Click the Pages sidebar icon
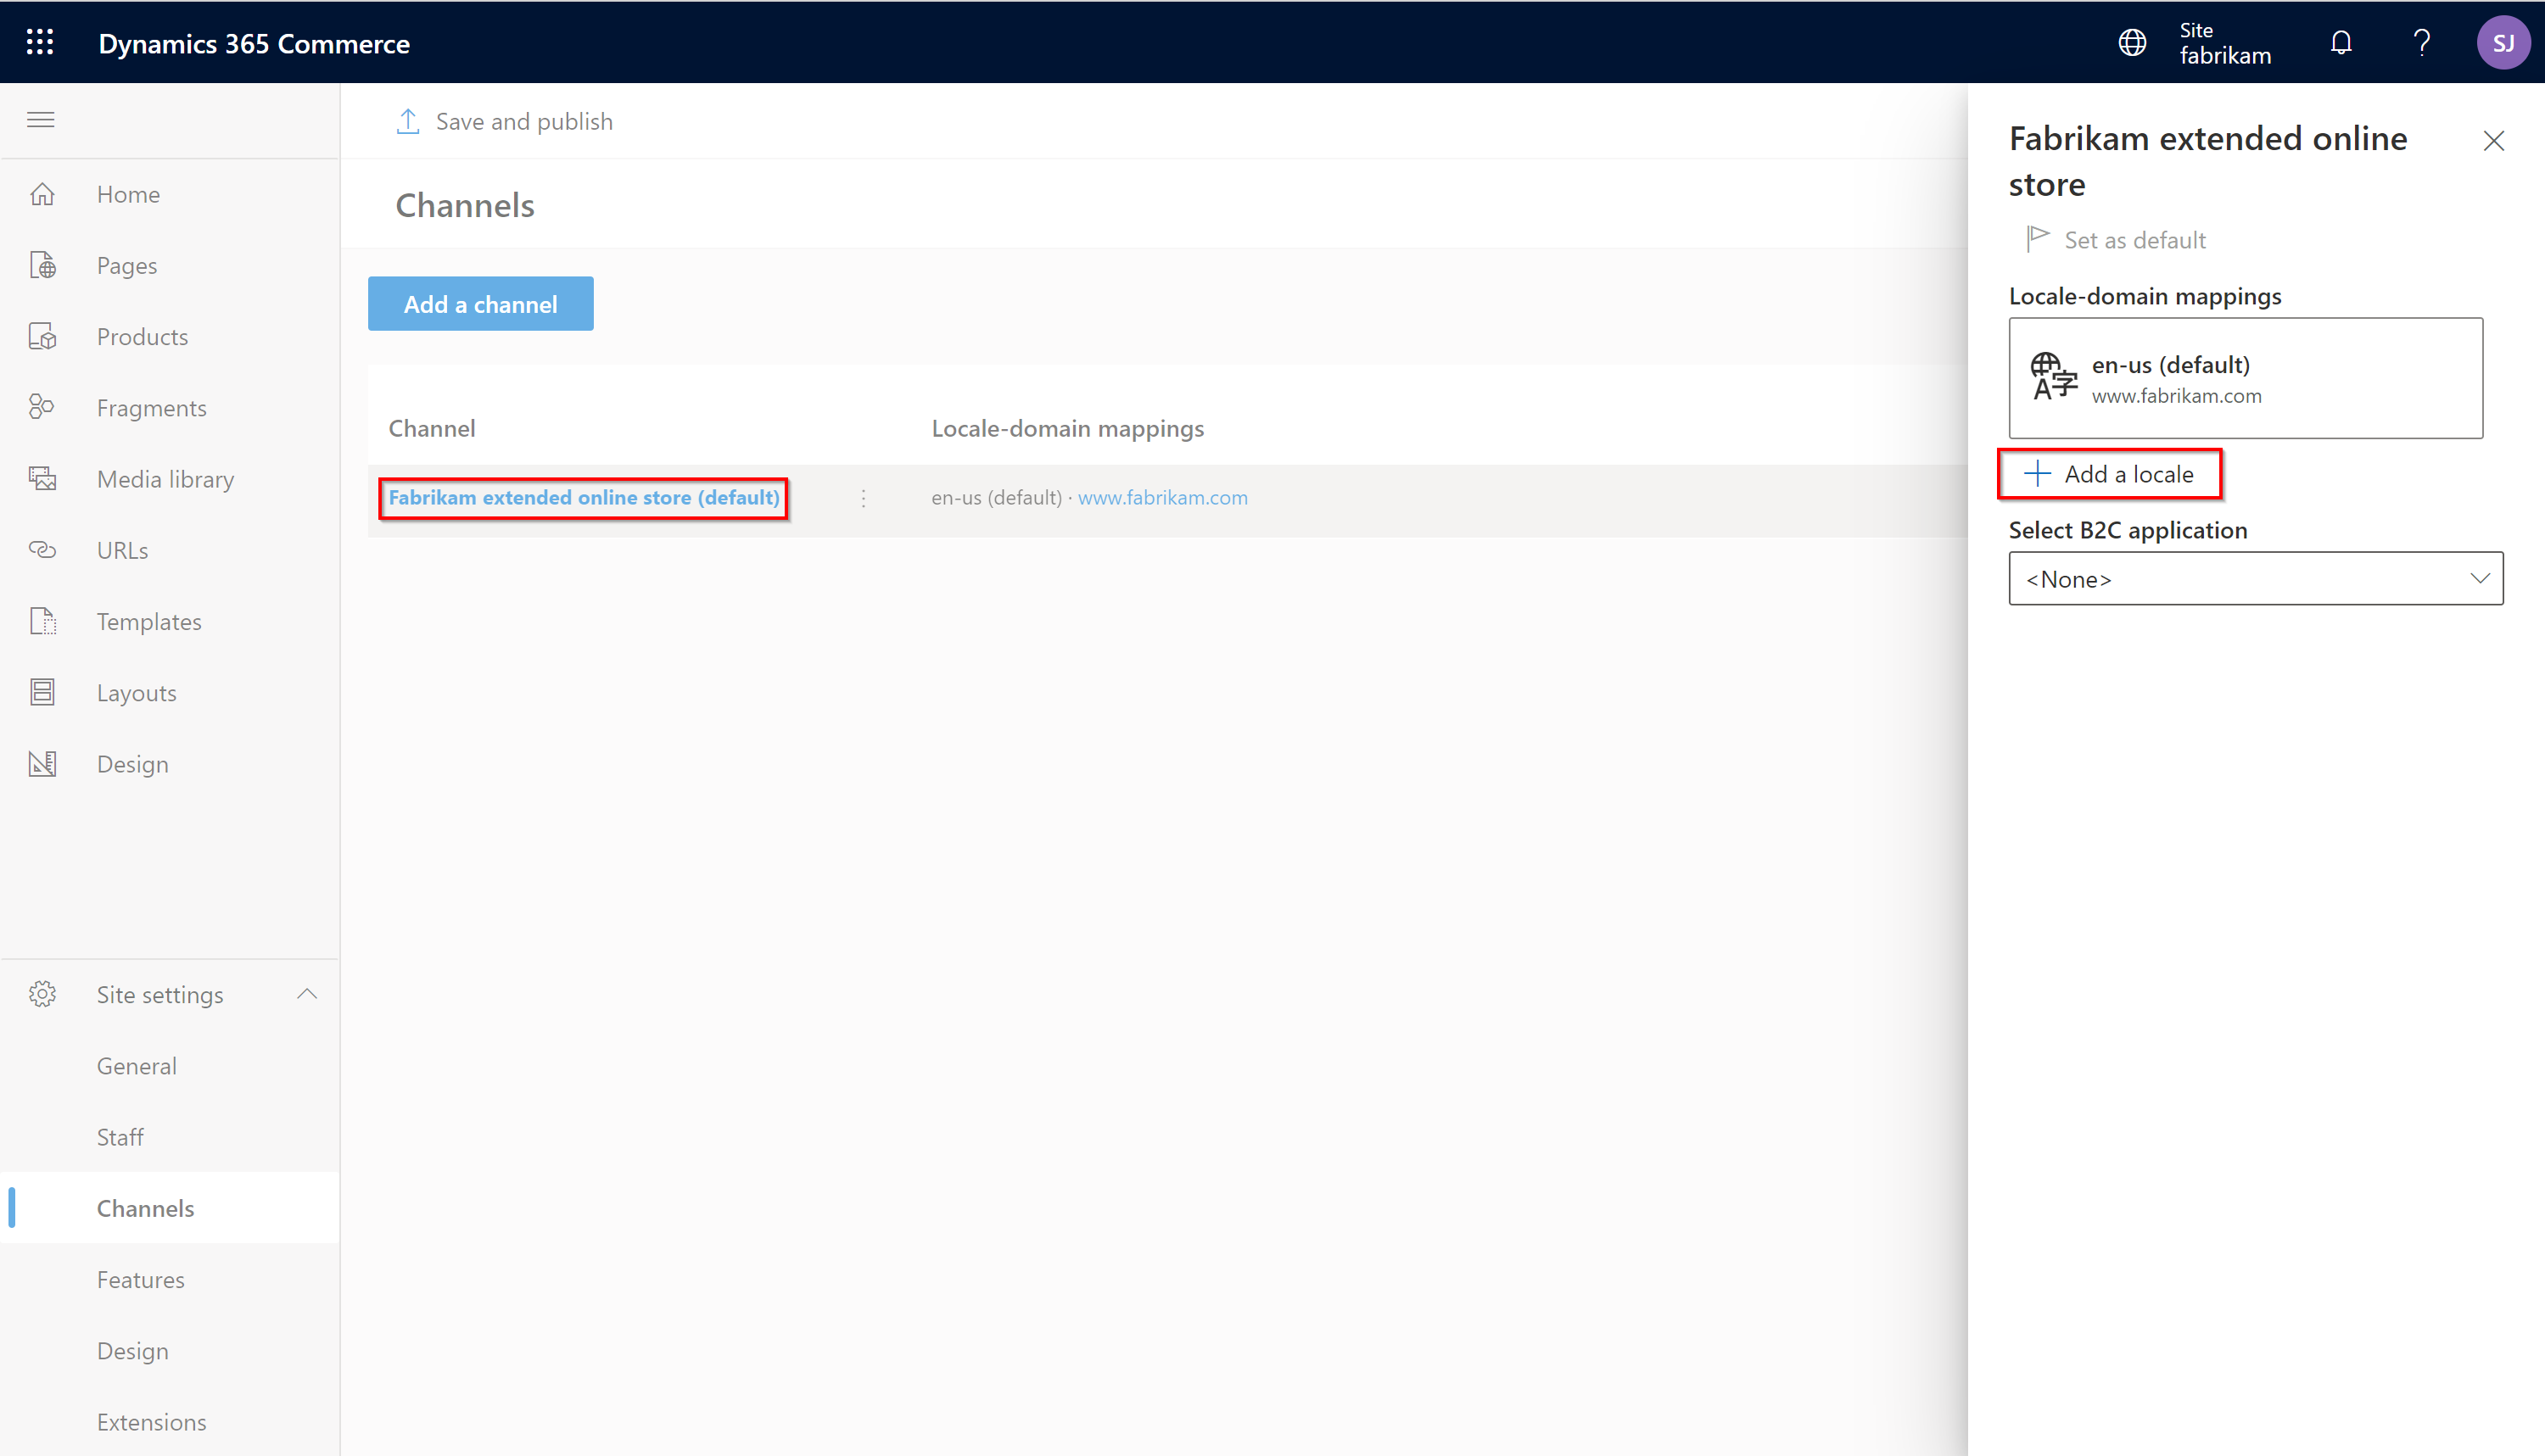 coord(46,264)
